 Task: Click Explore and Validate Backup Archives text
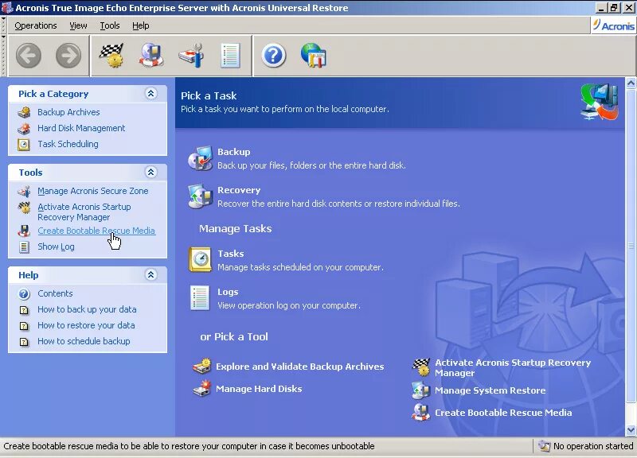(x=300, y=367)
